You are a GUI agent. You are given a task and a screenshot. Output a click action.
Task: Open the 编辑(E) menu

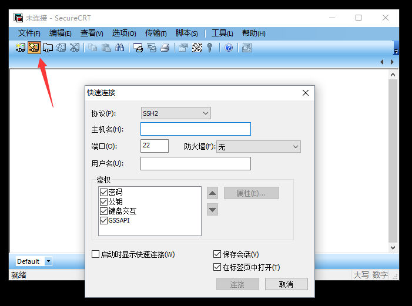point(60,33)
